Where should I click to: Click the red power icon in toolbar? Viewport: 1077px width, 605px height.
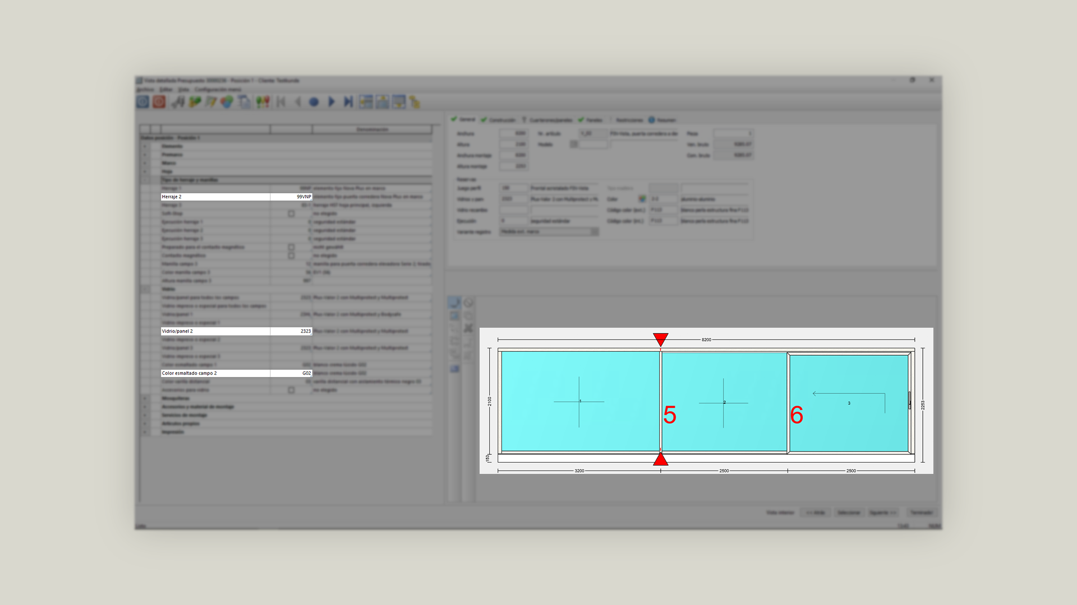(159, 102)
